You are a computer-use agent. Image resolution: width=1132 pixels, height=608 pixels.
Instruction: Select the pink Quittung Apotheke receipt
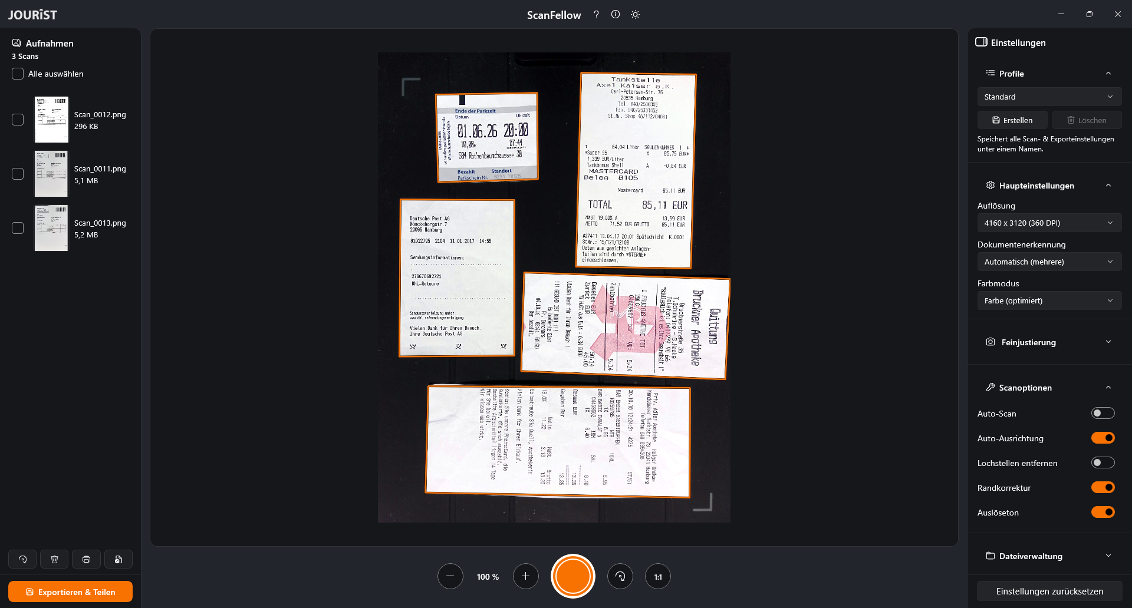pyautogui.click(x=626, y=326)
